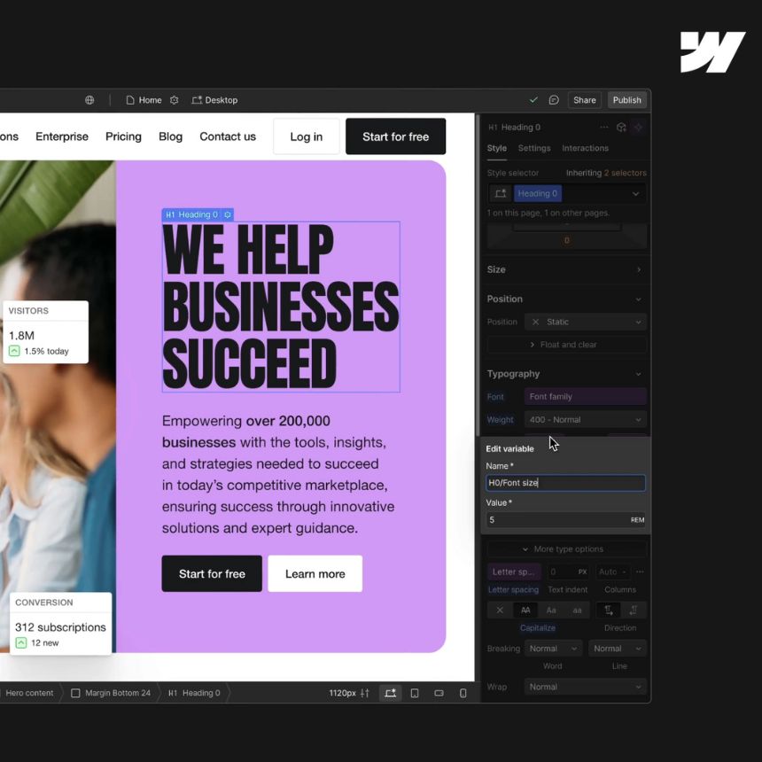Click the Publish button
Viewport: 762px width, 762px height.
click(626, 100)
